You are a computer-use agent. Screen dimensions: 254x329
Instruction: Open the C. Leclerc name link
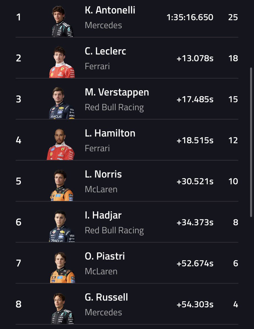pyautogui.click(x=106, y=51)
